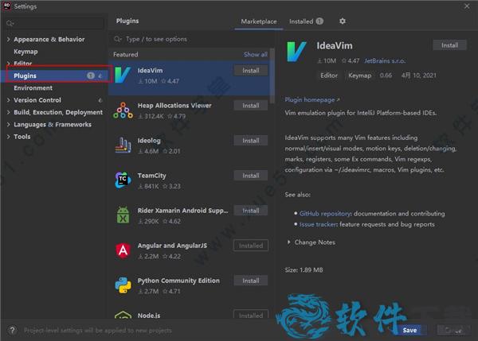This screenshot has height=341, width=478.
Task: Switch to the Marketplace tab
Action: 259,21
